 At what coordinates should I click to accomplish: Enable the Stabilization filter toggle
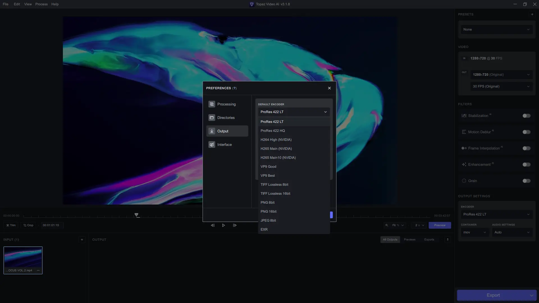pyautogui.click(x=526, y=116)
